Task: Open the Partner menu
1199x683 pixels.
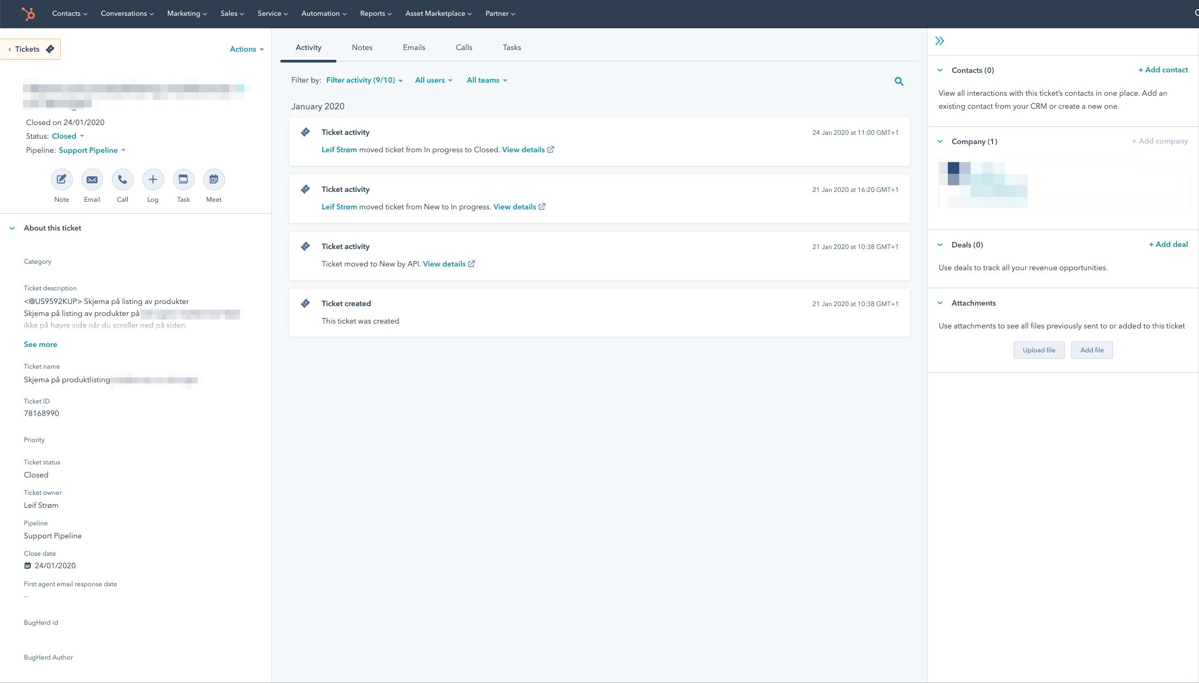Action: tap(501, 14)
